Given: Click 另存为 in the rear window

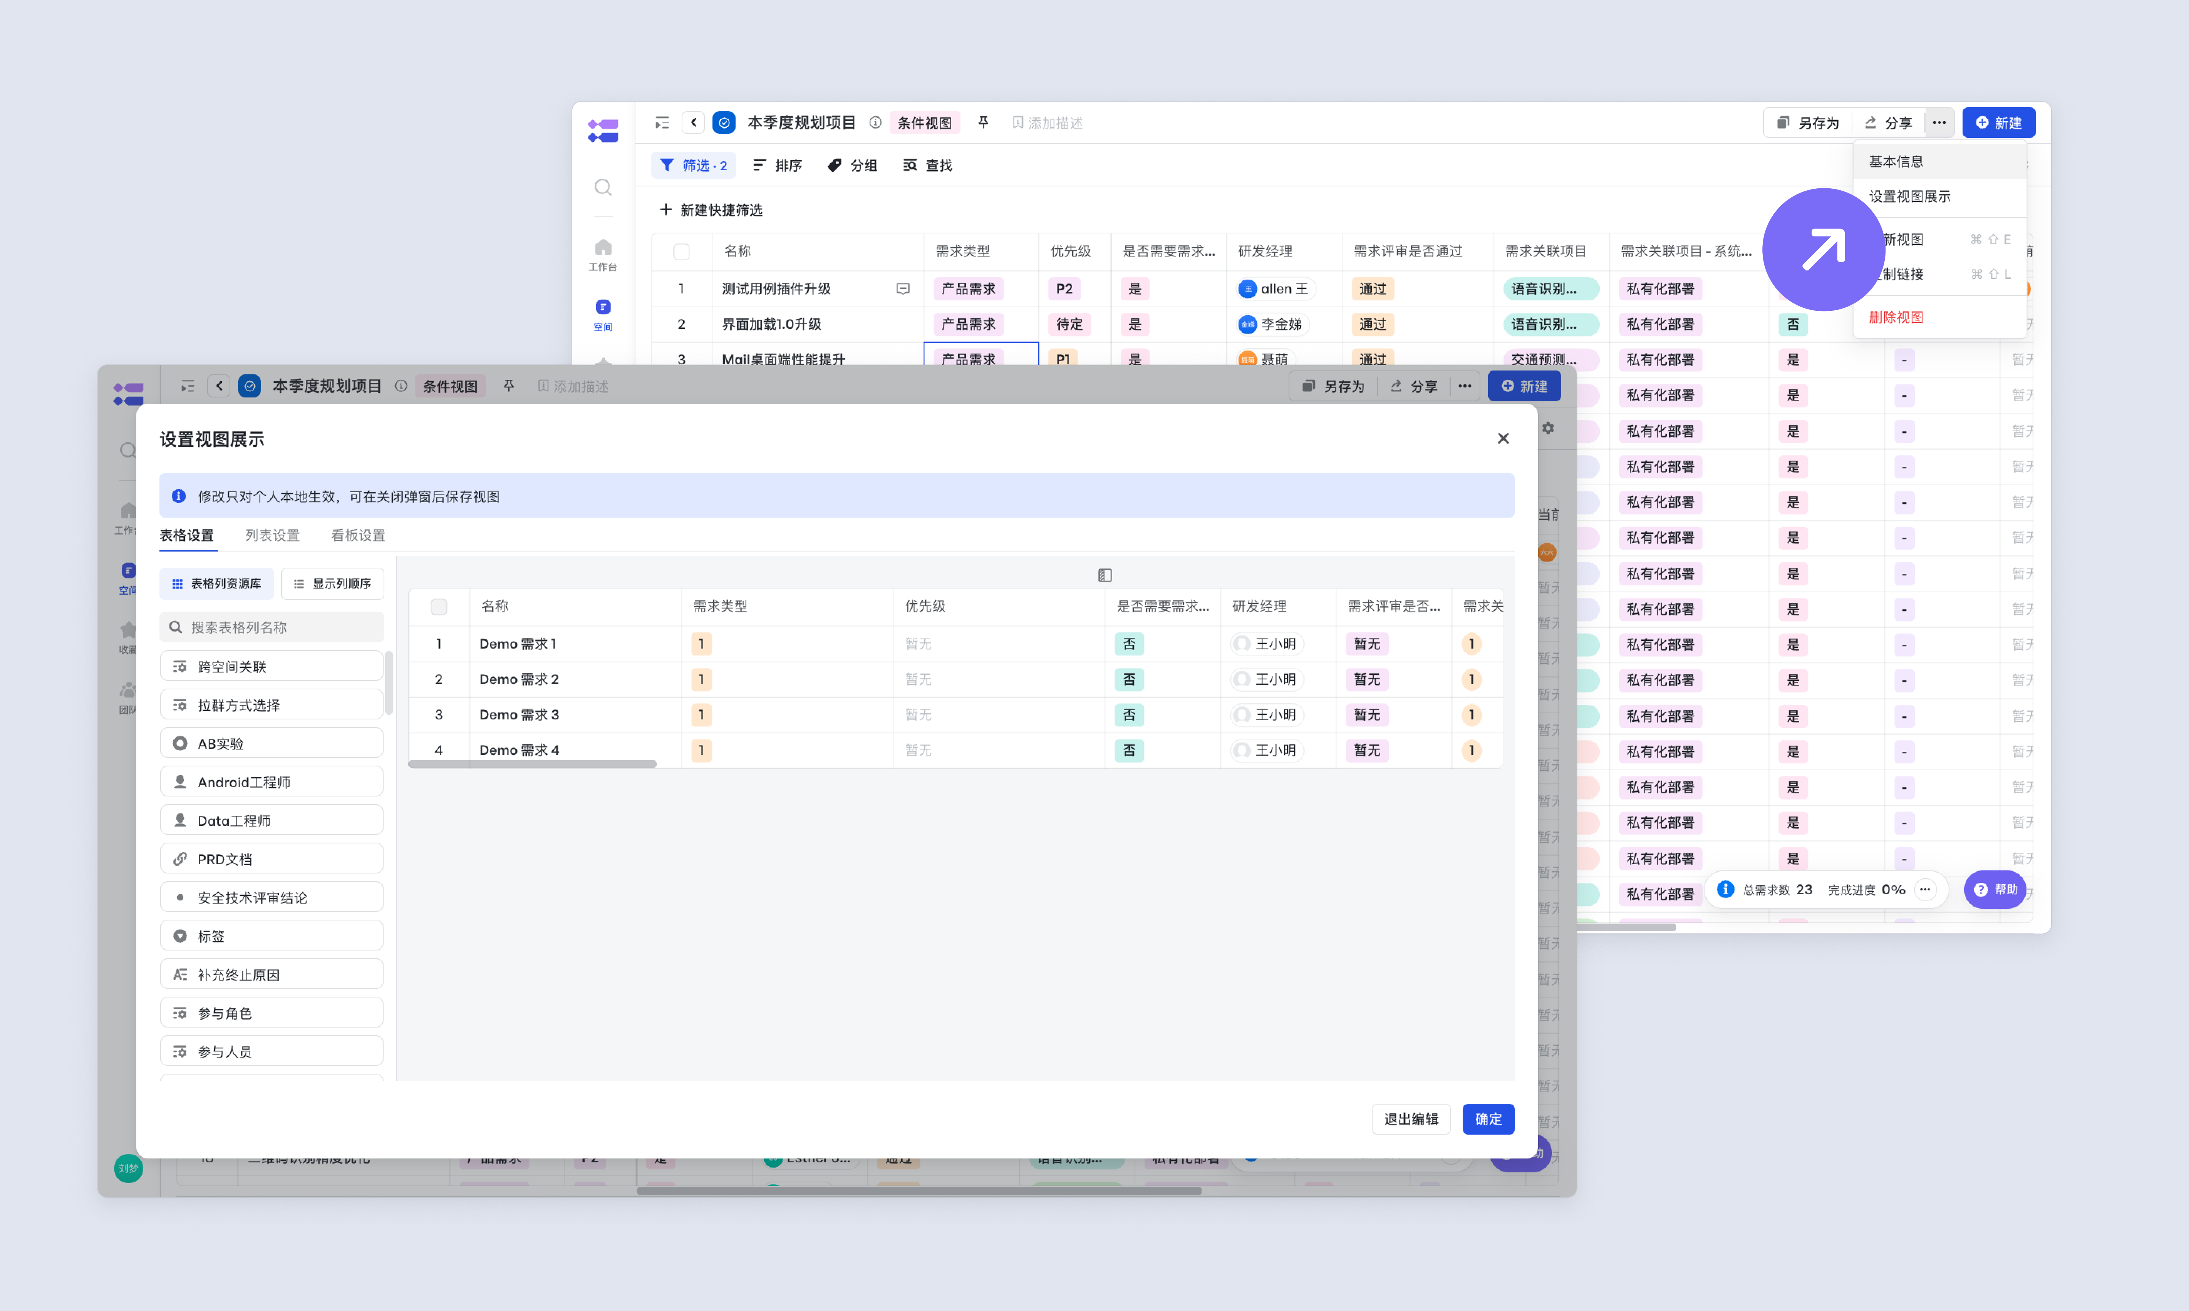Looking at the screenshot, I should point(1807,123).
